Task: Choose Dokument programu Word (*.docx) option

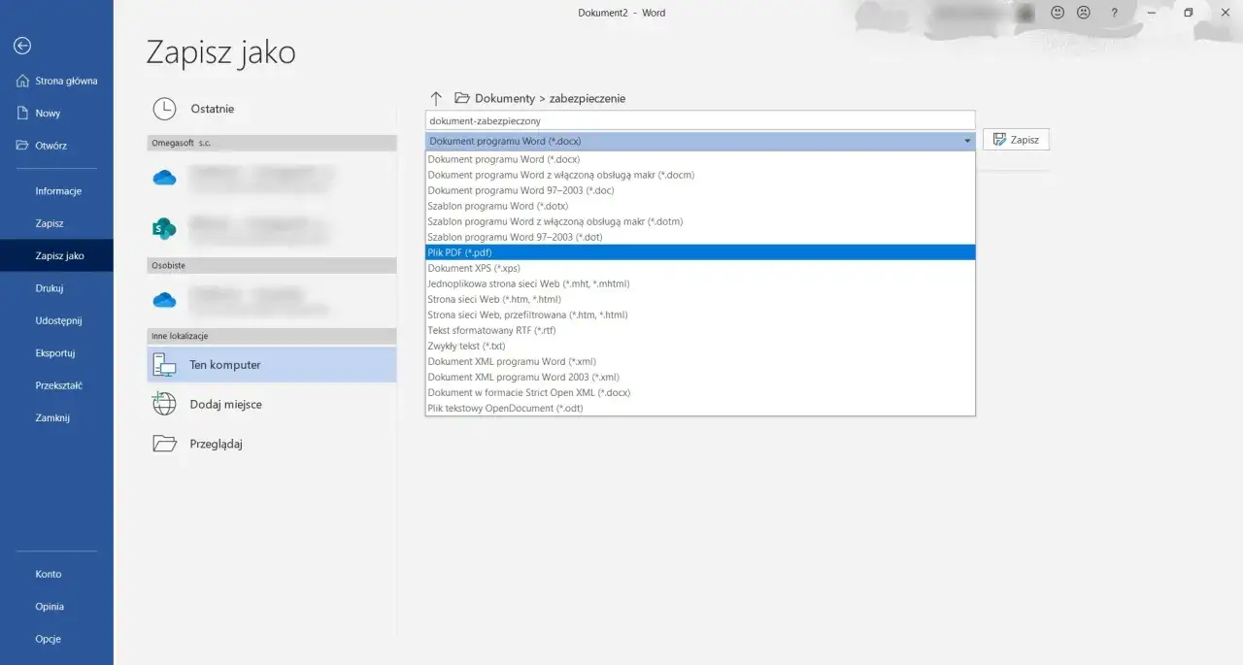Action: pos(699,159)
